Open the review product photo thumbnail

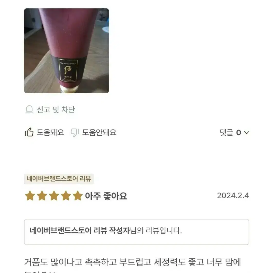coord(66,51)
